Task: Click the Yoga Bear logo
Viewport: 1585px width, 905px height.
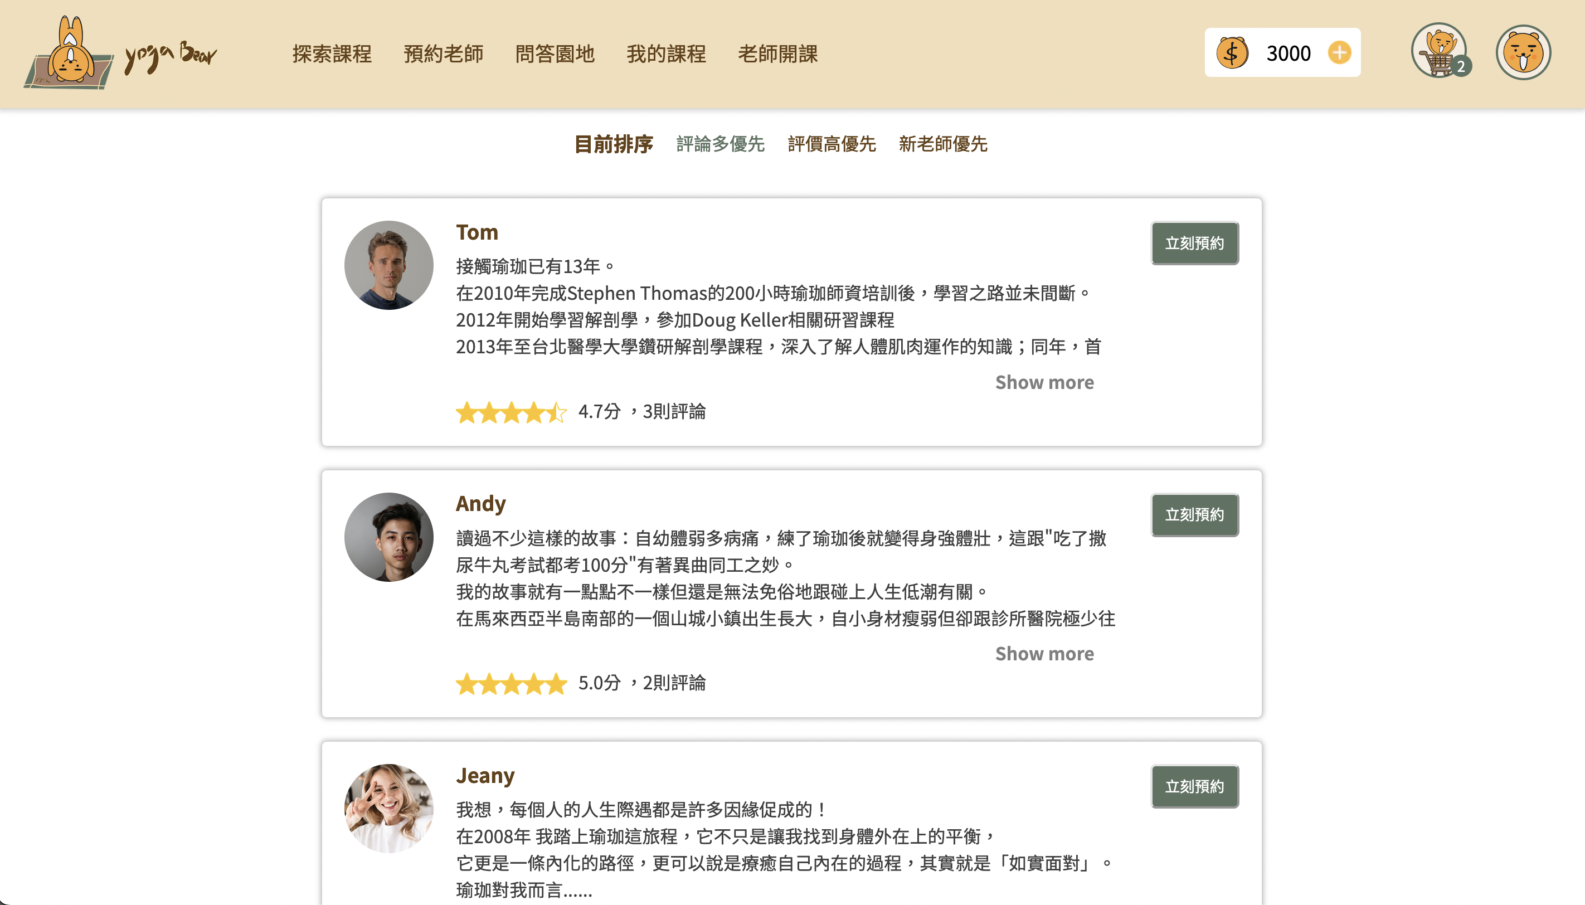Action: [121, 53]
